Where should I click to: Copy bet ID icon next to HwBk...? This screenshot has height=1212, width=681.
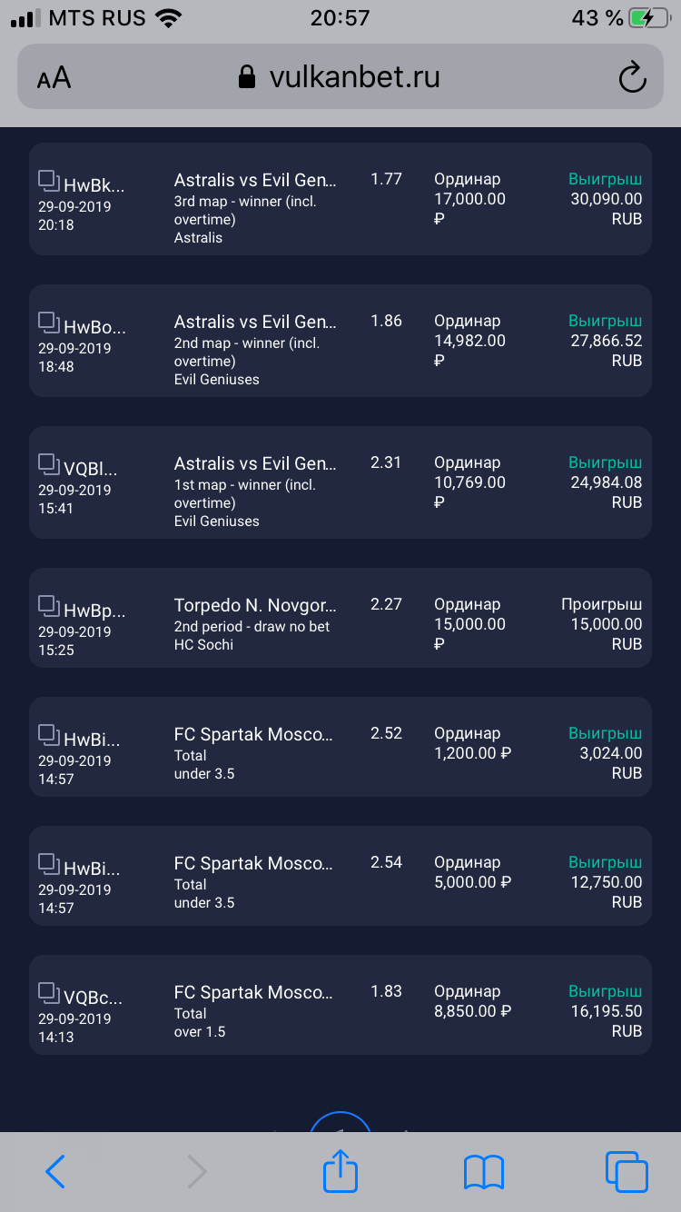tap(48, 180)
